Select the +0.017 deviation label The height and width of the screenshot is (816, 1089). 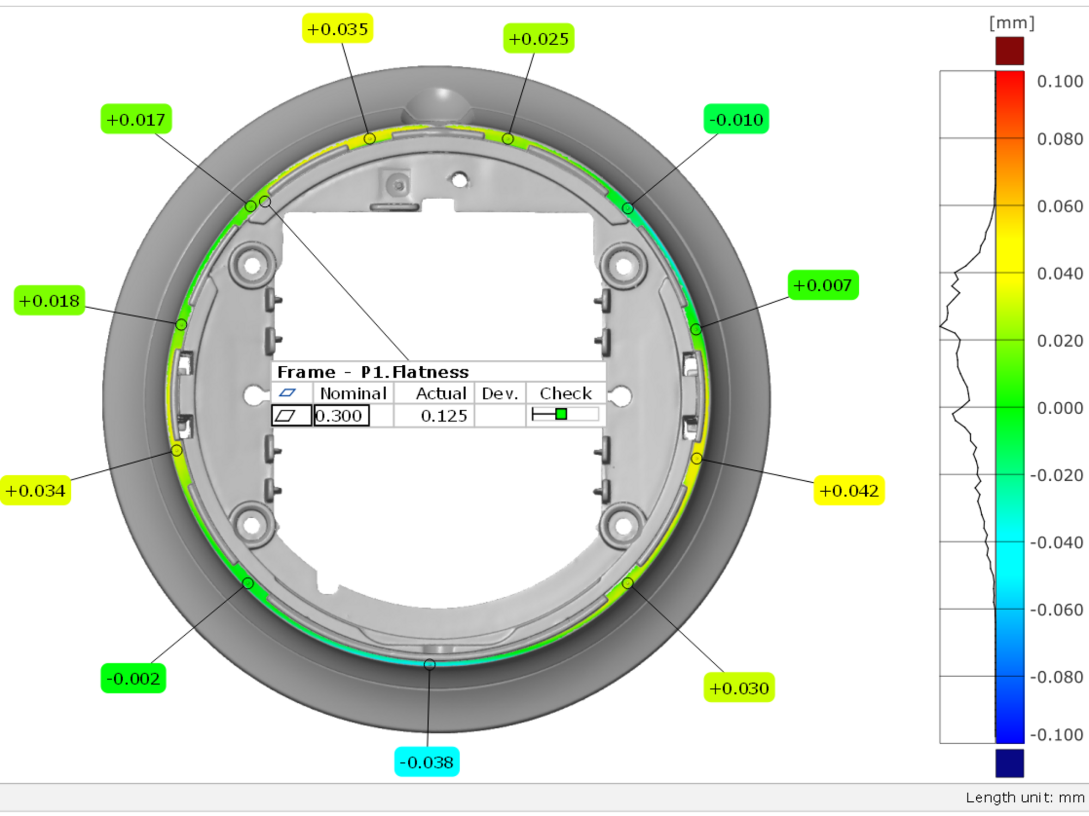136,119
